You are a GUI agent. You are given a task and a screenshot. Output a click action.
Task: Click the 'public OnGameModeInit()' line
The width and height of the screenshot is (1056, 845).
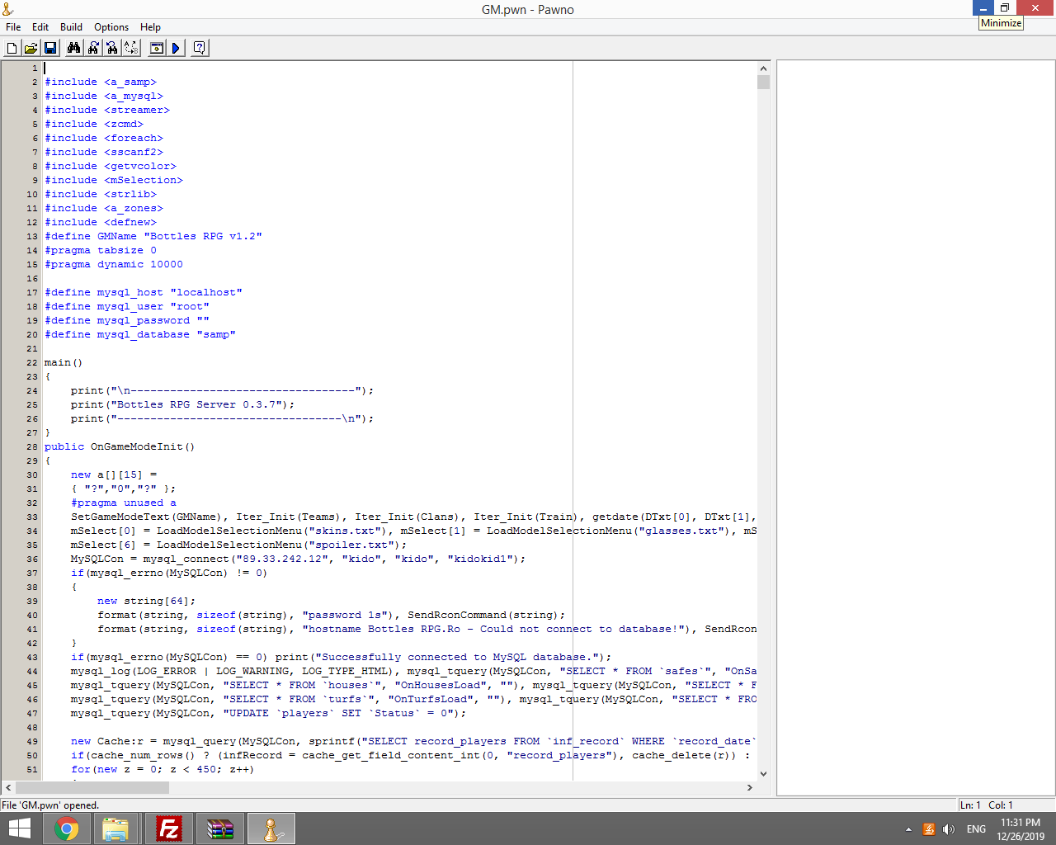pos(120,446)
